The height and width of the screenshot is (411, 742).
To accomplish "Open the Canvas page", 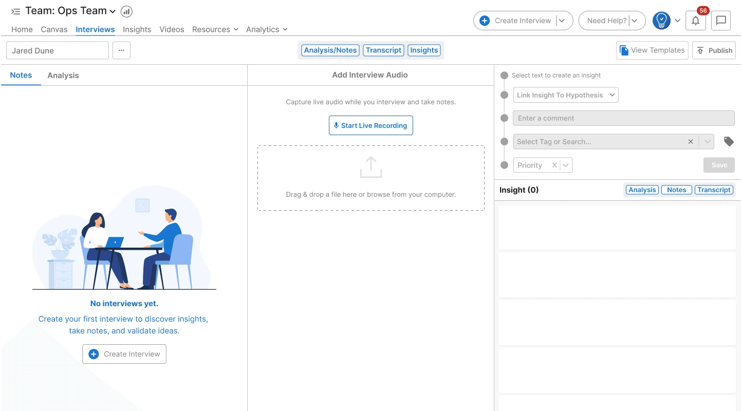I will pyautogui.click(x=54, y=29).
